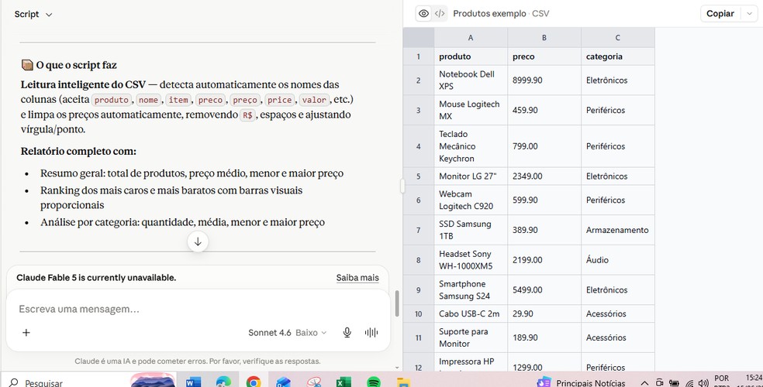Select column B header
The height and width of the screenshot is (387, 763).
[544, 37]
